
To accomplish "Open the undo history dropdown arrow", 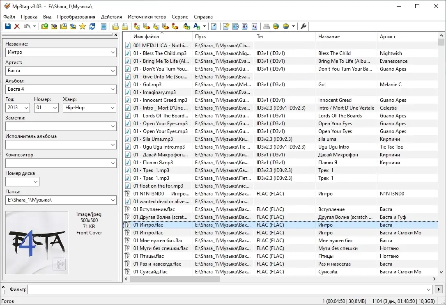I will pyautogui.click(x=34, y=26).
